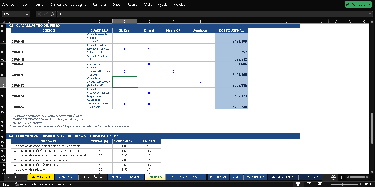Switch to Page Break Preview icon
Viewport: 375px width, 187px height.
pos(320,184)
